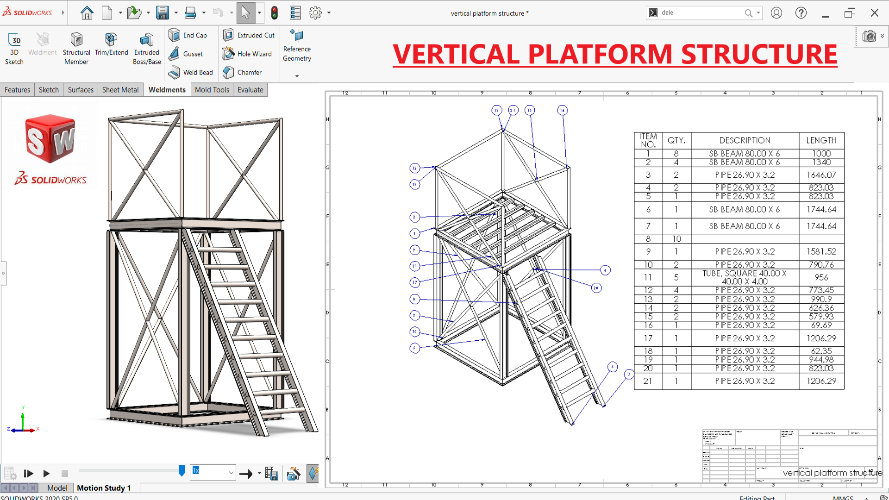Expand the Reference Geometry dropdown
Image resolution: width=889 pixels, height=500 pixels.
coord(297,76)
